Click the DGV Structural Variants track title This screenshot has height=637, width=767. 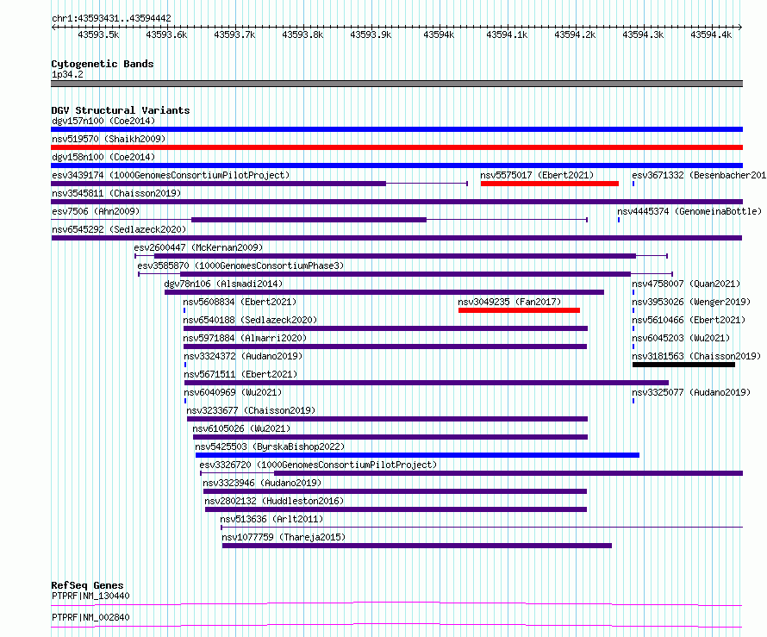pos(121,110)
